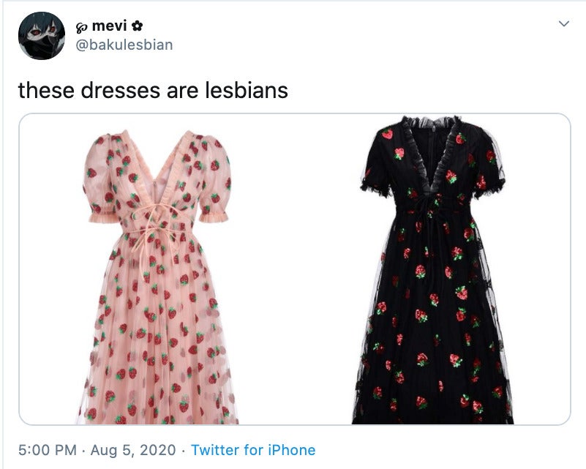
Task: Select the tweet text about dresses
Action: [x=153, y=90]
